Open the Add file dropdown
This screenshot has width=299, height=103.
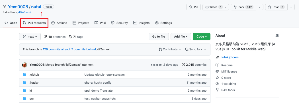[181, 36]
